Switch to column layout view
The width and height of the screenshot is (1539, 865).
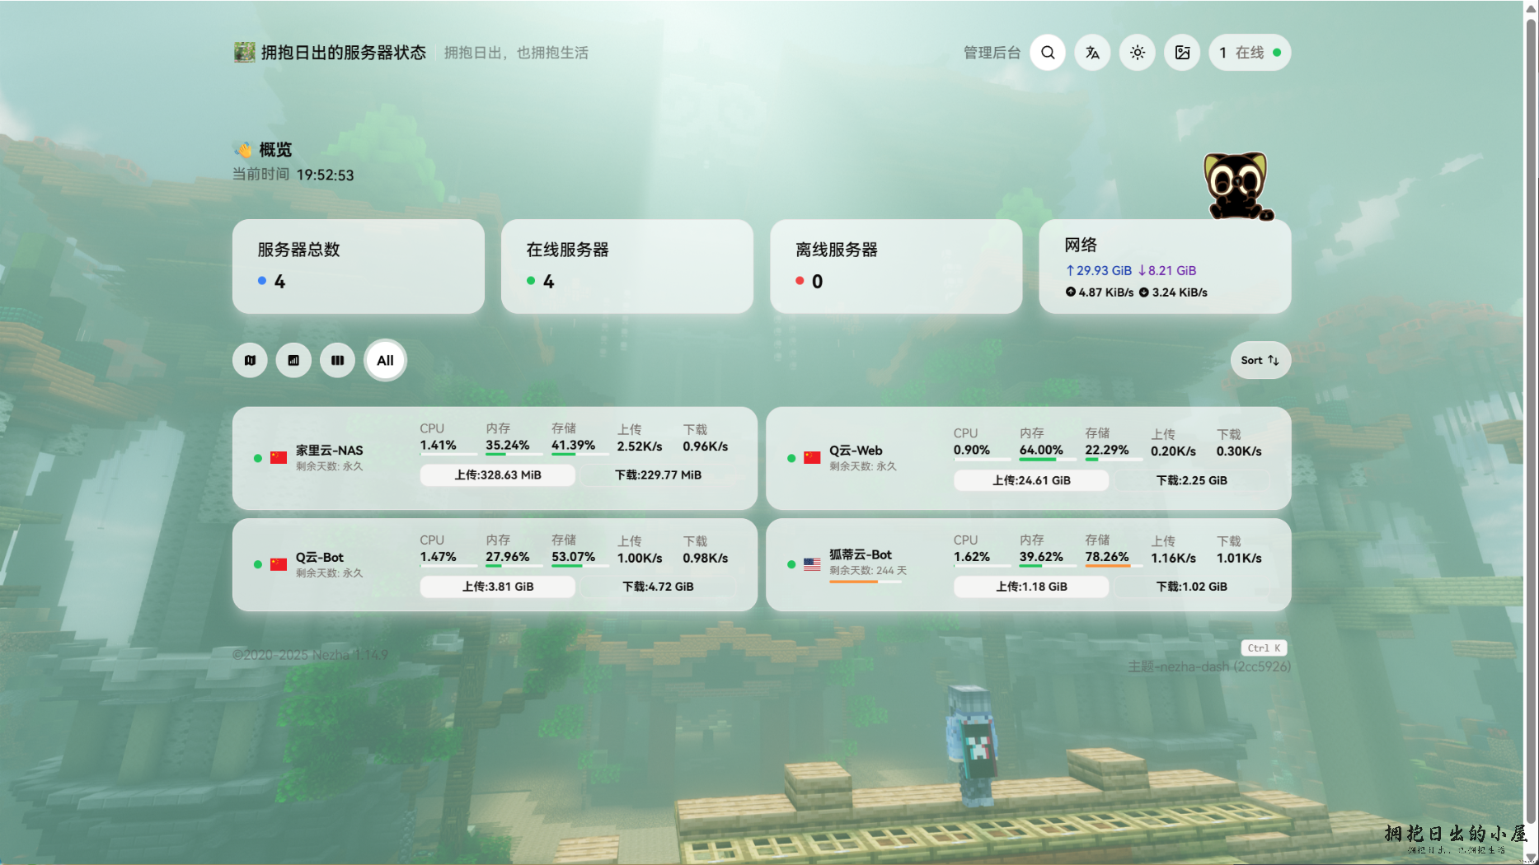[337, 360]
